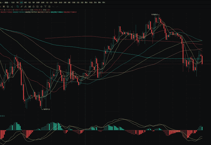Click the trash icon to delete drawings

tap(49, 6)
